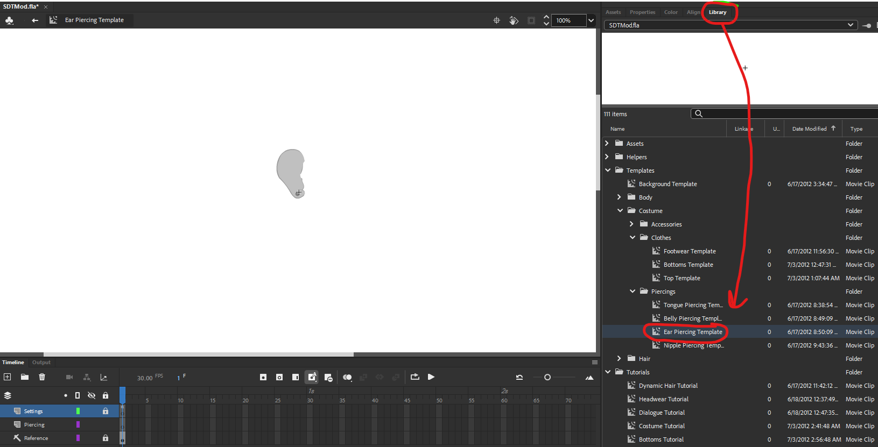Click the timeline zoom slider handle
This screenshot has height=447, width=878.
pyautogui.click(x=547, y=377)
